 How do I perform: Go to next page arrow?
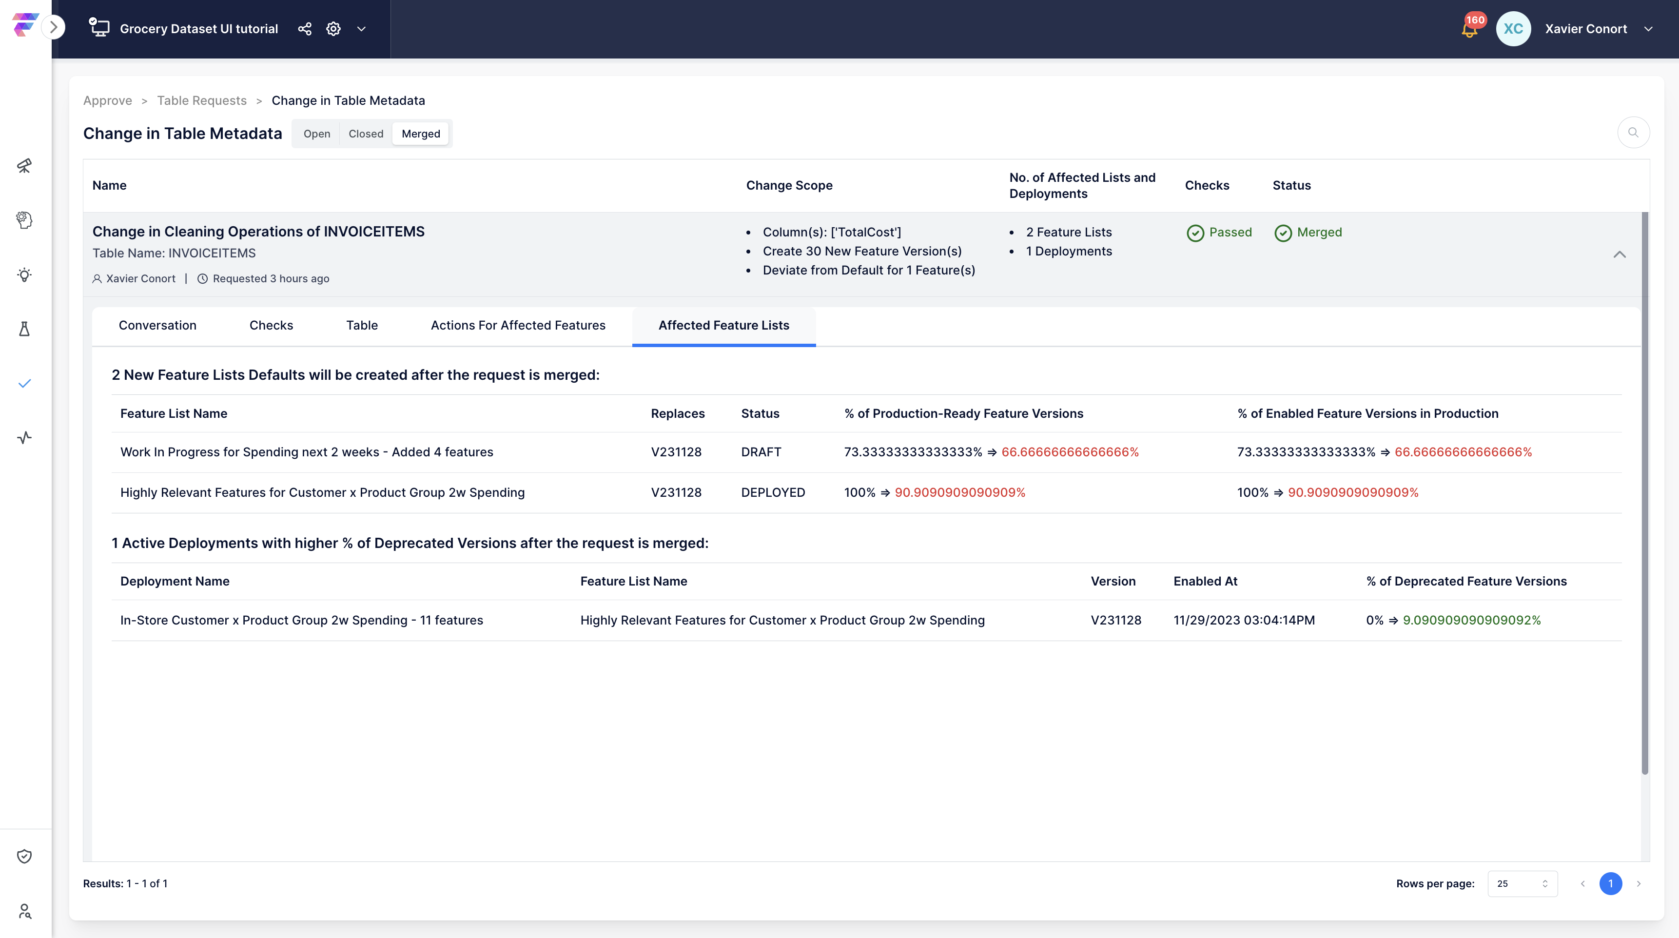1639,884
